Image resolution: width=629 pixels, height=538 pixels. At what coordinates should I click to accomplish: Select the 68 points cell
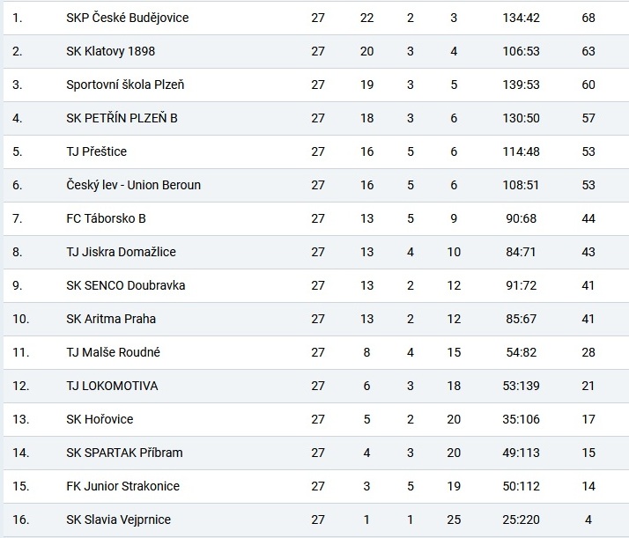[x=588, y=18]
